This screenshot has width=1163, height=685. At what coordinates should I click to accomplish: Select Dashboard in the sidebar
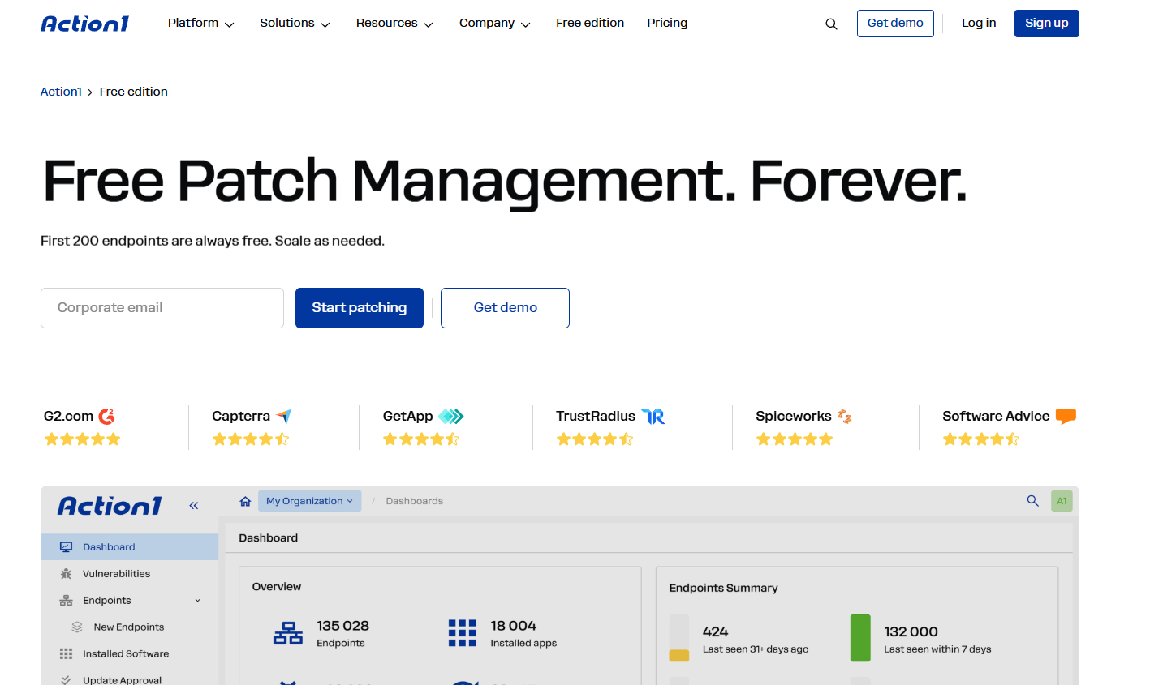[130, 547]
